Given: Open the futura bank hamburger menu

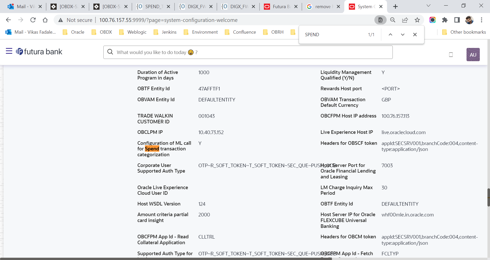Looking at the screenshot, I should [9, 51].
